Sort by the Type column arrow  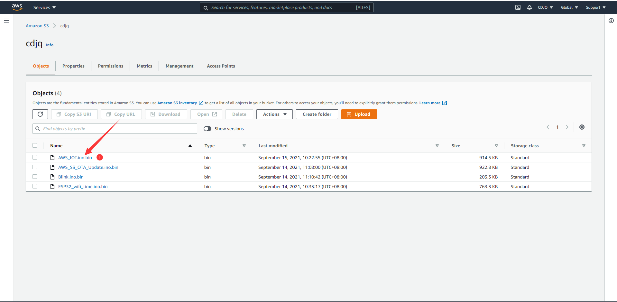(x=244, y=146)
